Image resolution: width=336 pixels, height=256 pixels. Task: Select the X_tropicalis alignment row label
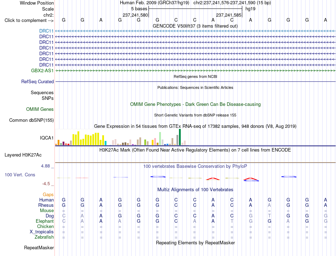pyautogui.click(x=42, y=232)
